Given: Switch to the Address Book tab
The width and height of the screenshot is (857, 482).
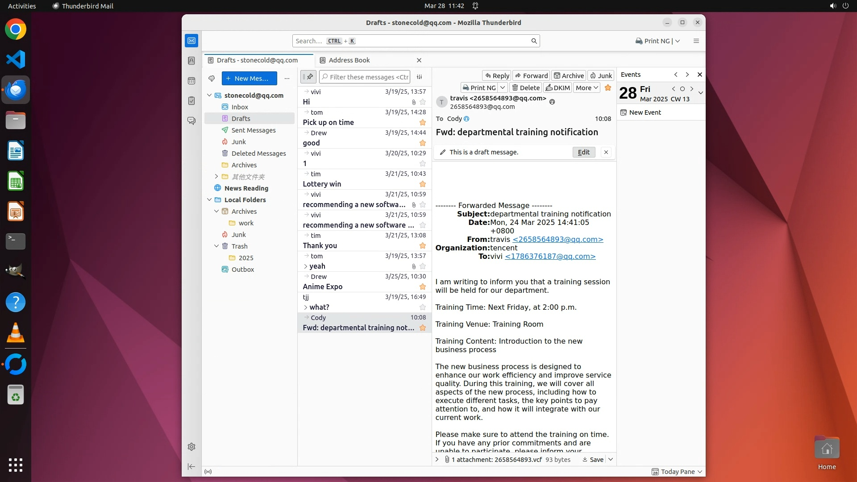Looking at the screenshot, I should click(x=349, y=60).
